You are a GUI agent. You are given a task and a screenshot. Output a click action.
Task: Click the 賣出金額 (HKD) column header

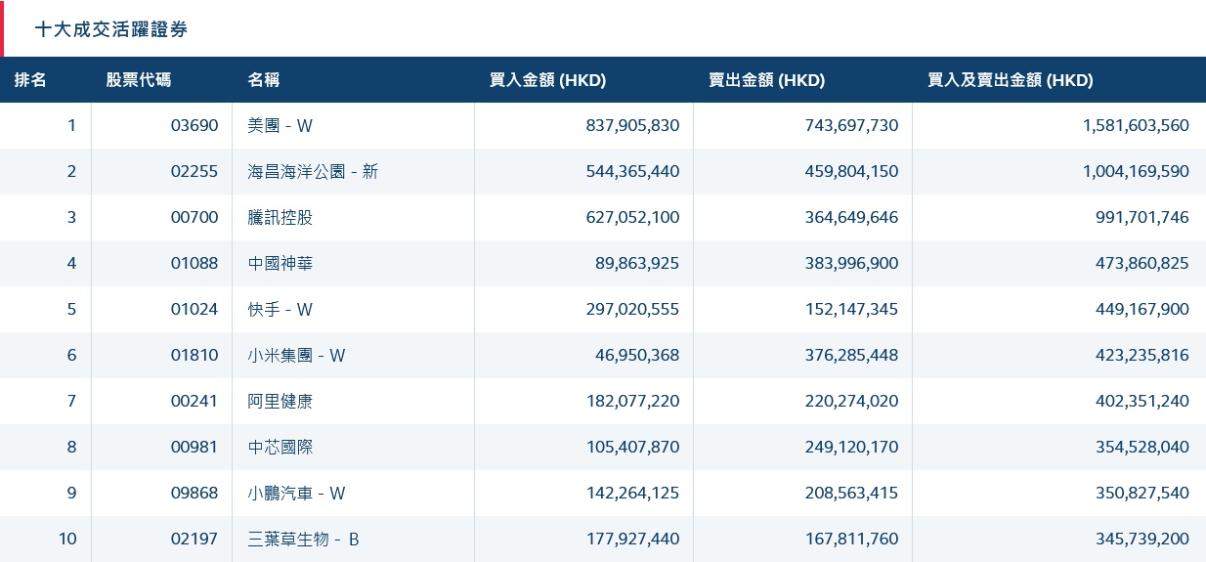pyautogui.click(x=766, y=80)
